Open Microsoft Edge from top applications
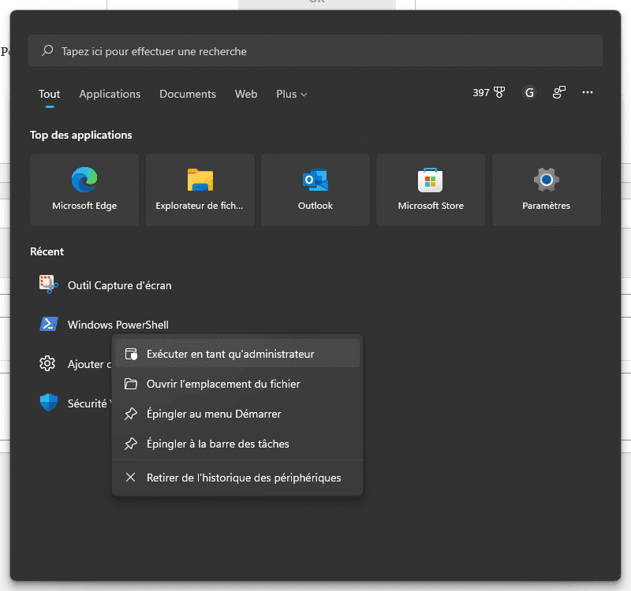This screenshot has width=631, height=591. click(x=84, y=190)
